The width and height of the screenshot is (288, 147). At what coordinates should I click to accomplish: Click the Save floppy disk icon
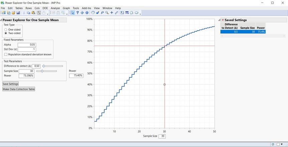(x=18, y=13)
